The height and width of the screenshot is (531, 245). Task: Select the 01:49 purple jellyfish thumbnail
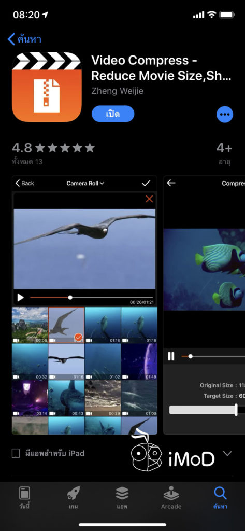coord(139,361)
